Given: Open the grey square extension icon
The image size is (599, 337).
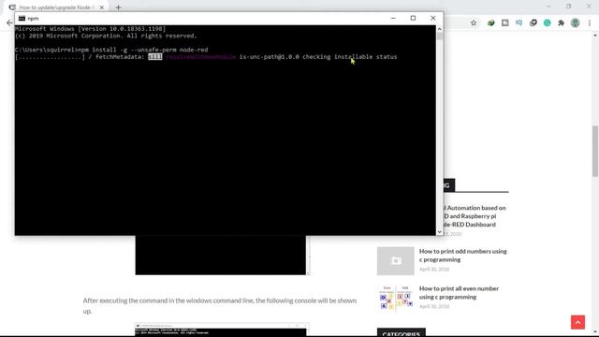Looking at the screenshot, I should [505, 22].
